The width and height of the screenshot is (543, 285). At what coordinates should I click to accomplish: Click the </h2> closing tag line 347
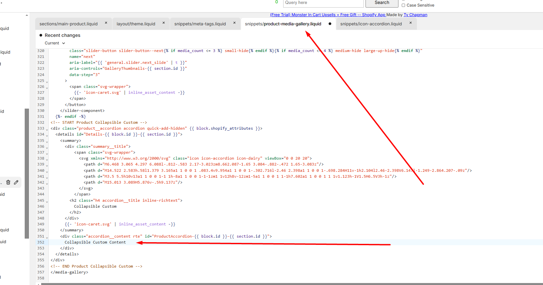pyautogui.click(x=75, y=212)
